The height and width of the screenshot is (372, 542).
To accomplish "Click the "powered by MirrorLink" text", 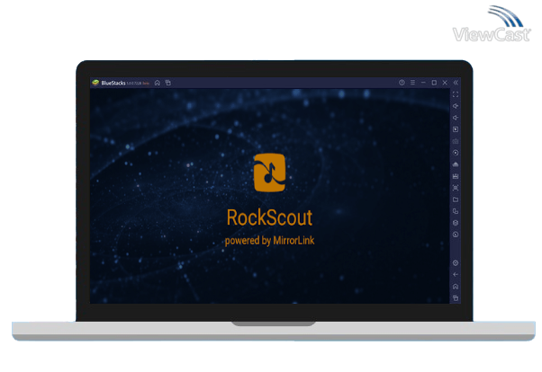I will tap(269, 241).
